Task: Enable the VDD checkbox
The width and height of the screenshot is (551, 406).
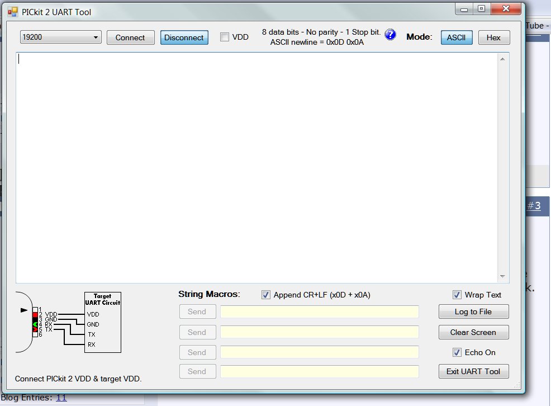Action: pyautogui.click(x=225, y=37)
